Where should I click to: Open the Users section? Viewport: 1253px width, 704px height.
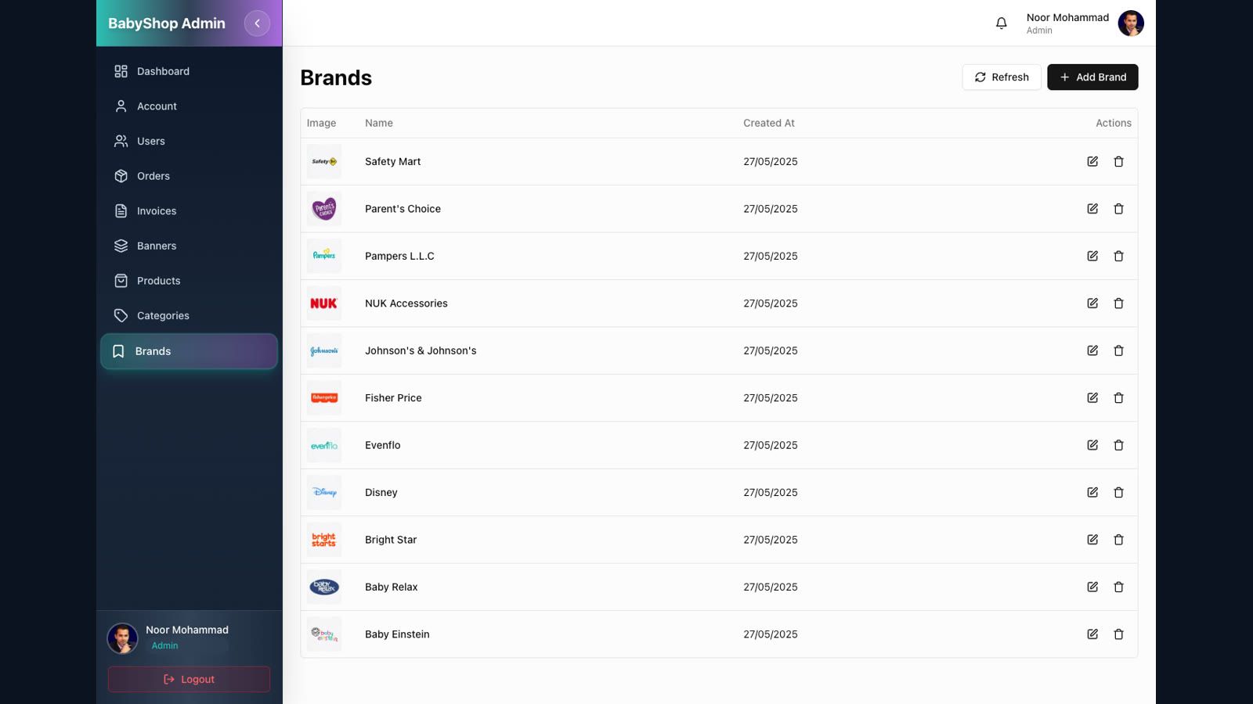pyautogui.click(x=189, y=141)
